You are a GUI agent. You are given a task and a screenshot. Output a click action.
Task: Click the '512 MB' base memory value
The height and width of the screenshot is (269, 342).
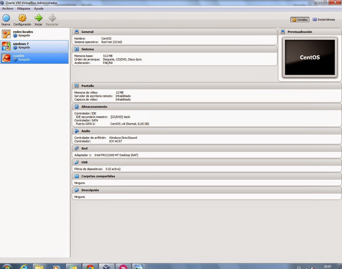point(108,56)
